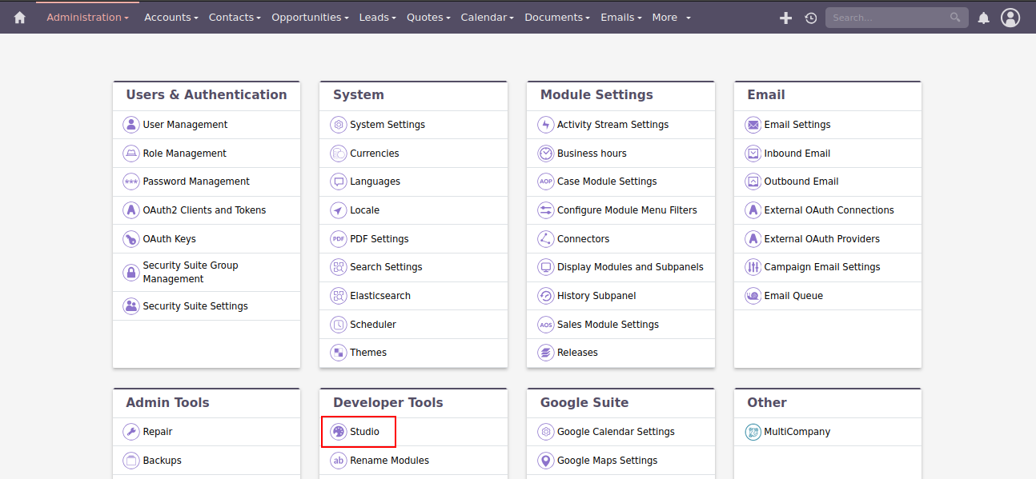This screenshot has height=479, width=1036.
Task: Open the Administration menu
Action: tap(87, 18)
